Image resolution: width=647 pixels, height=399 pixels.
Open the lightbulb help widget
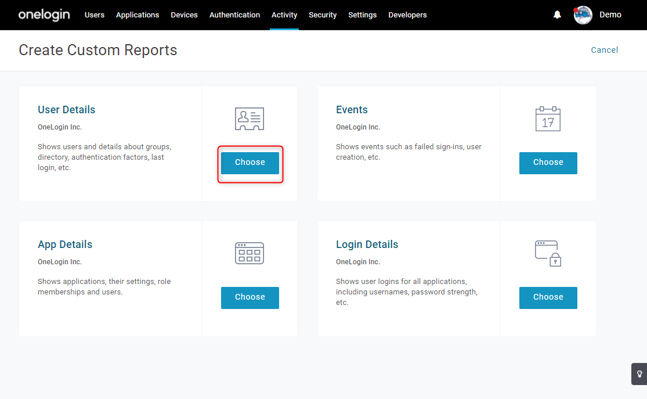click(x=639, y=374)
